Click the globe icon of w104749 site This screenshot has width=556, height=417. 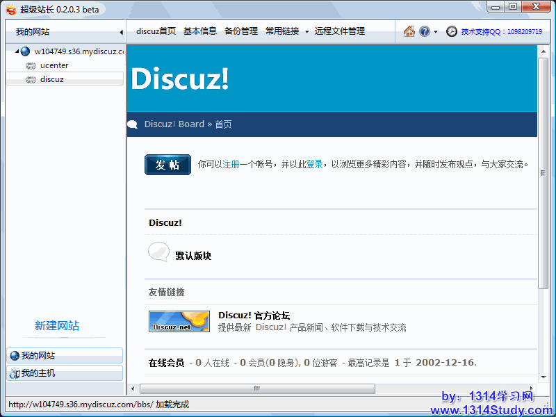[26, 51]
